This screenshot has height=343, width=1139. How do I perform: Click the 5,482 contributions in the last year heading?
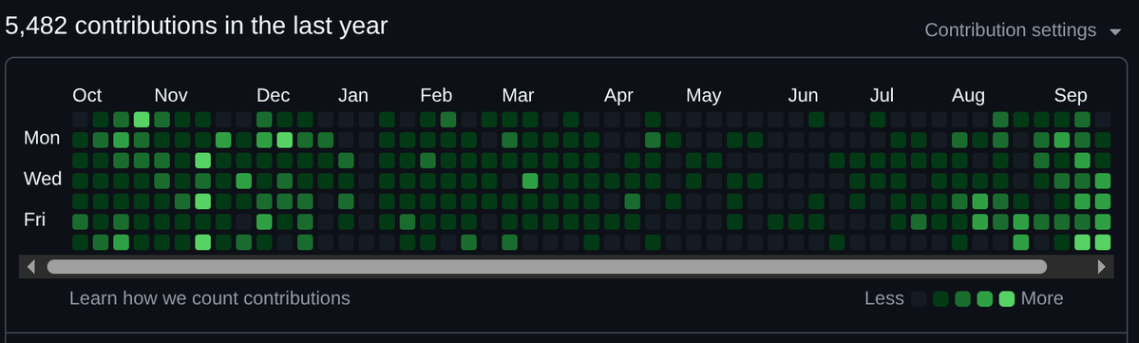pyautogui.click(x=196, y=27)
